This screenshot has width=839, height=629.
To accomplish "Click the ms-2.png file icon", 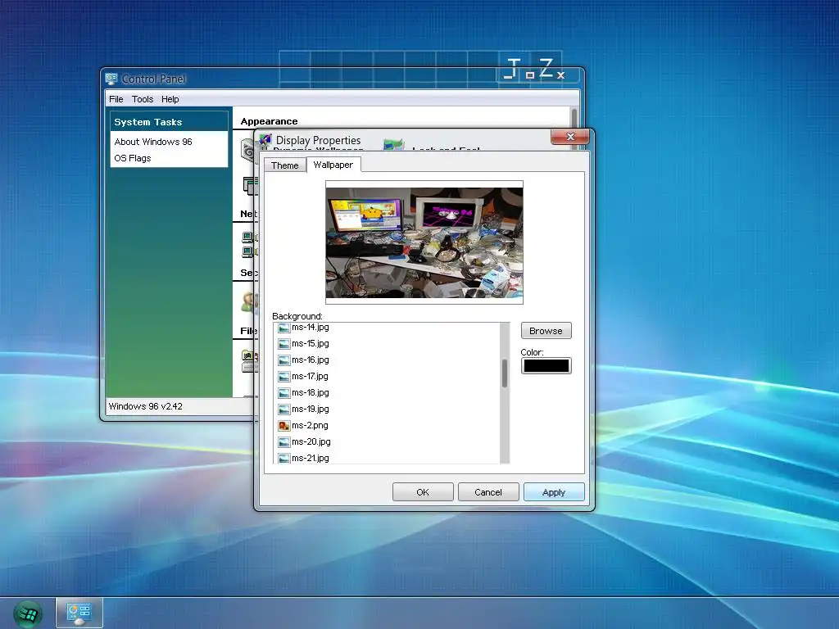I will [283, 426].
